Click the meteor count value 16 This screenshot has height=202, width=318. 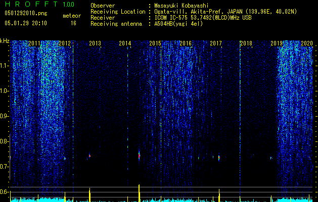(73, 23)
